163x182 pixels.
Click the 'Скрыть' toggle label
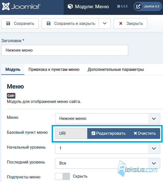pyautogui.click(x=80, y=176)
